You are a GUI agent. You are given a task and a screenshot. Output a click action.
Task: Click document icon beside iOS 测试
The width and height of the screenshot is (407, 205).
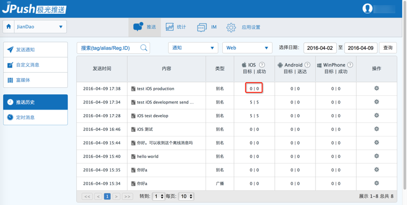pos(133,129)
